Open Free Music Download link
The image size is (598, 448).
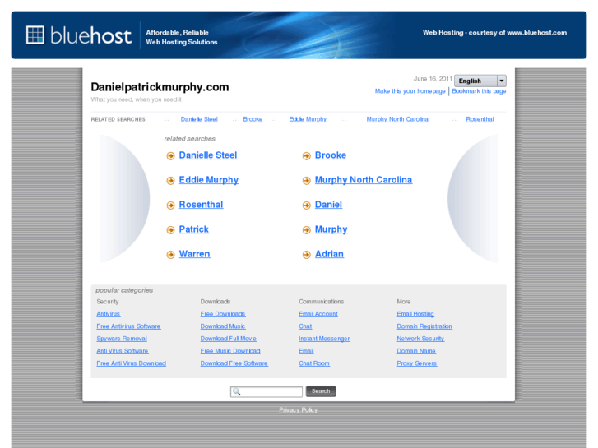tap(230, 351)
